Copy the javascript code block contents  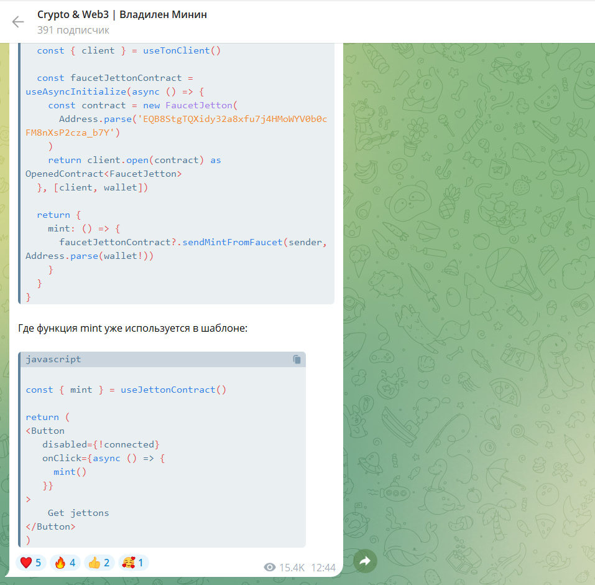click(297, 360)
